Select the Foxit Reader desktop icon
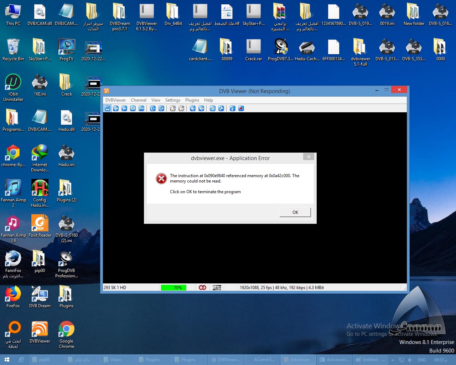The width and height of the screenshot is (456, 365). click(40, 226)
